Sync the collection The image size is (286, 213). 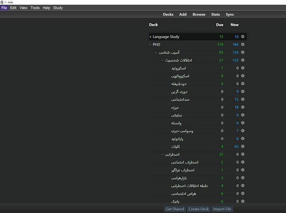[x=230, y=14]
